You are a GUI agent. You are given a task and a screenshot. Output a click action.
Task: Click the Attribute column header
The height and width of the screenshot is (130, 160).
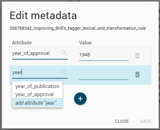point(22,43)
